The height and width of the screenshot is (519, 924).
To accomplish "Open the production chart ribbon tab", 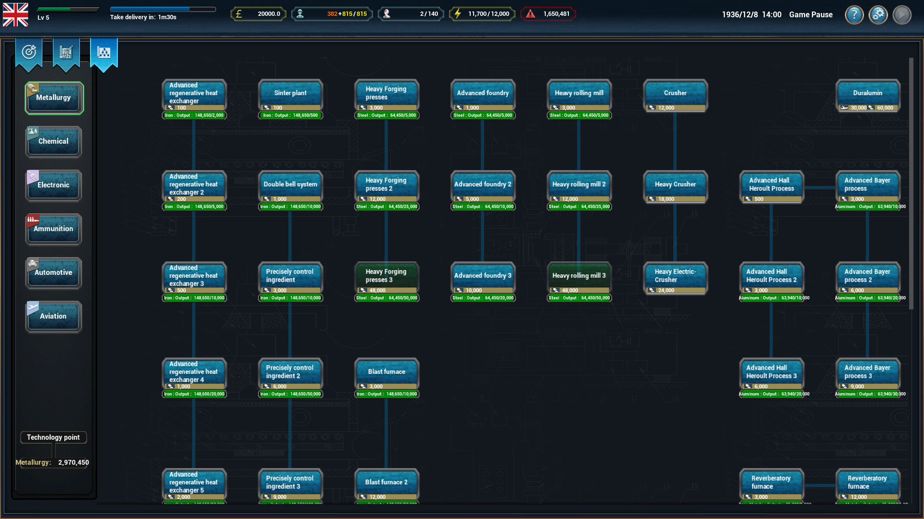I will point(66,52).
